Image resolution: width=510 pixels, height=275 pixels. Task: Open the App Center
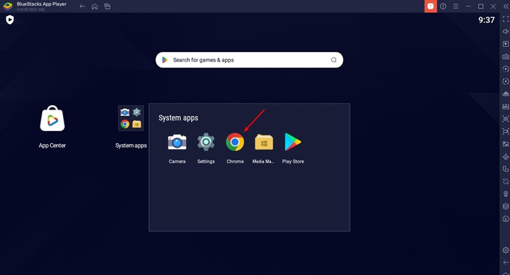click(52, 119)
